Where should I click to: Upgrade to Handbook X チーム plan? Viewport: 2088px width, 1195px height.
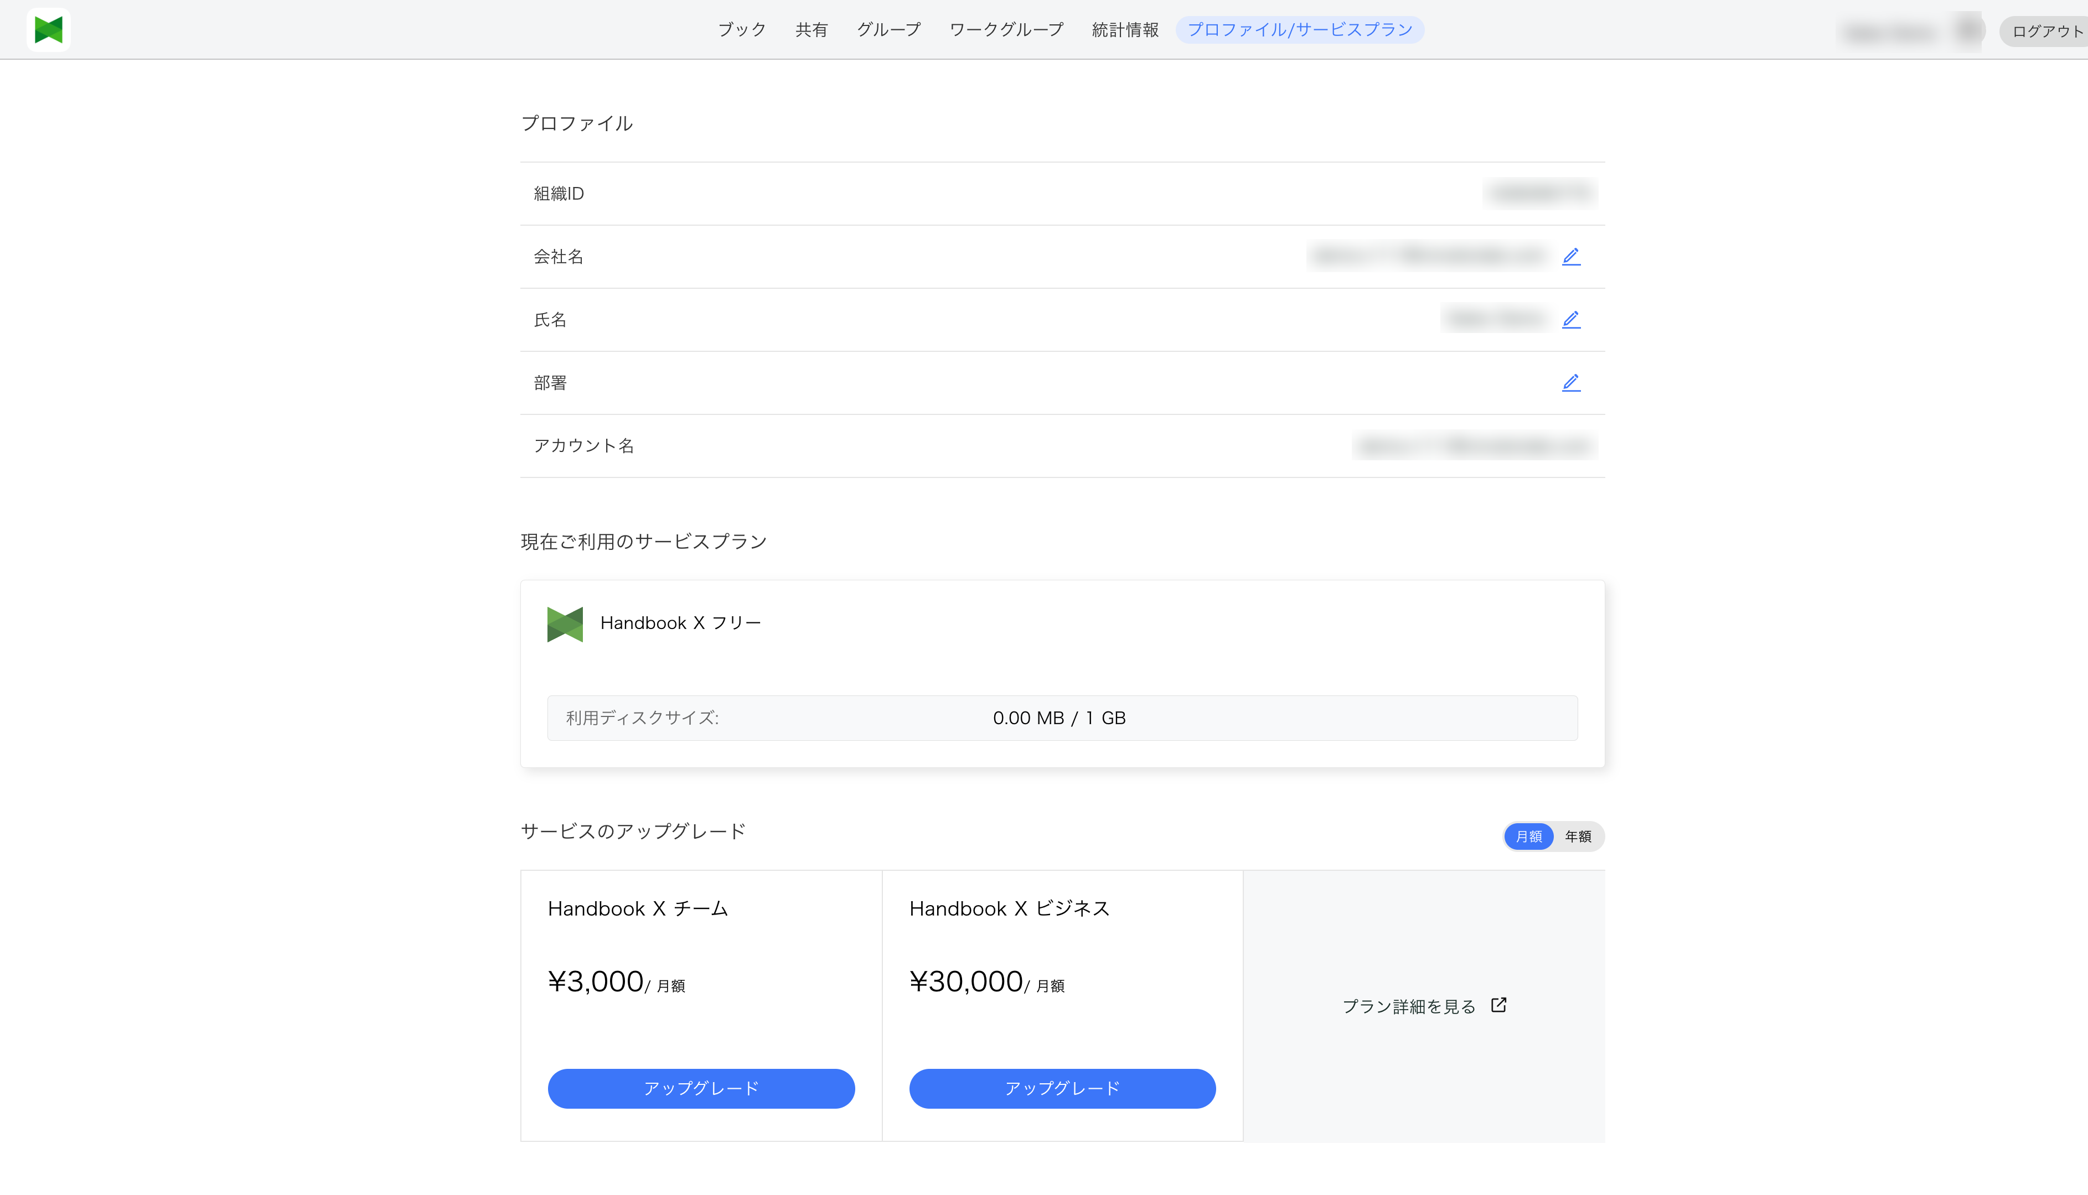701,1088
